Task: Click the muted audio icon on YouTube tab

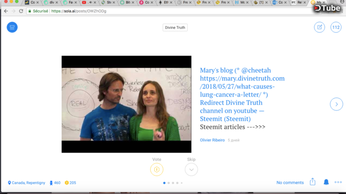Action: [90, 2]
